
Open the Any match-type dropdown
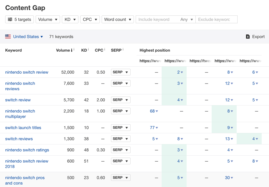187,19
